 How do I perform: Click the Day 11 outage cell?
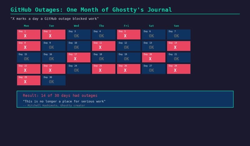tap(104, 46)
